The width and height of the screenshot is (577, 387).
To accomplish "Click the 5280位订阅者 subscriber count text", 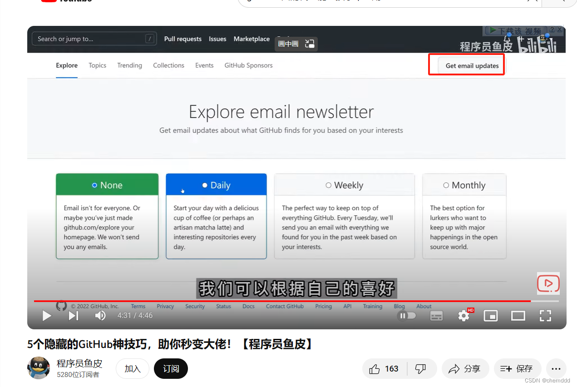I will click(78, 375).
